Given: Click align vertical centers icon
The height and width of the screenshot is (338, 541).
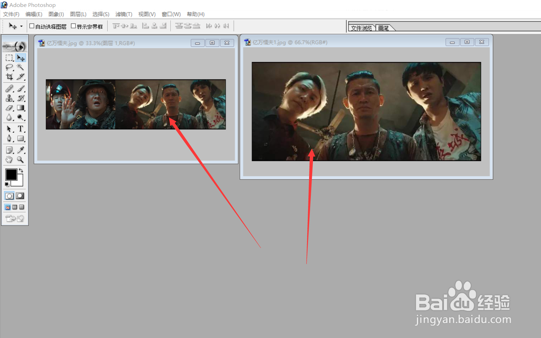Looking at the screenshot, I should pos(125,26).
